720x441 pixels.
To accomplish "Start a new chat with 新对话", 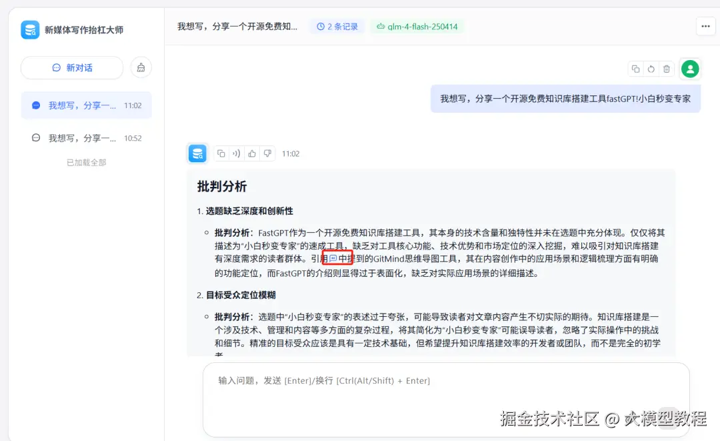I will [72, 68].
